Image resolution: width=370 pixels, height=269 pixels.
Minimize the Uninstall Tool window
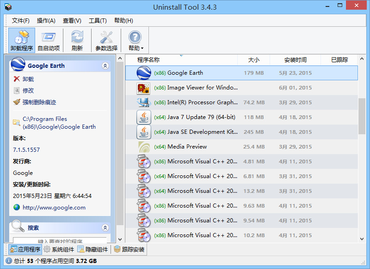click(x=327, y=6)
